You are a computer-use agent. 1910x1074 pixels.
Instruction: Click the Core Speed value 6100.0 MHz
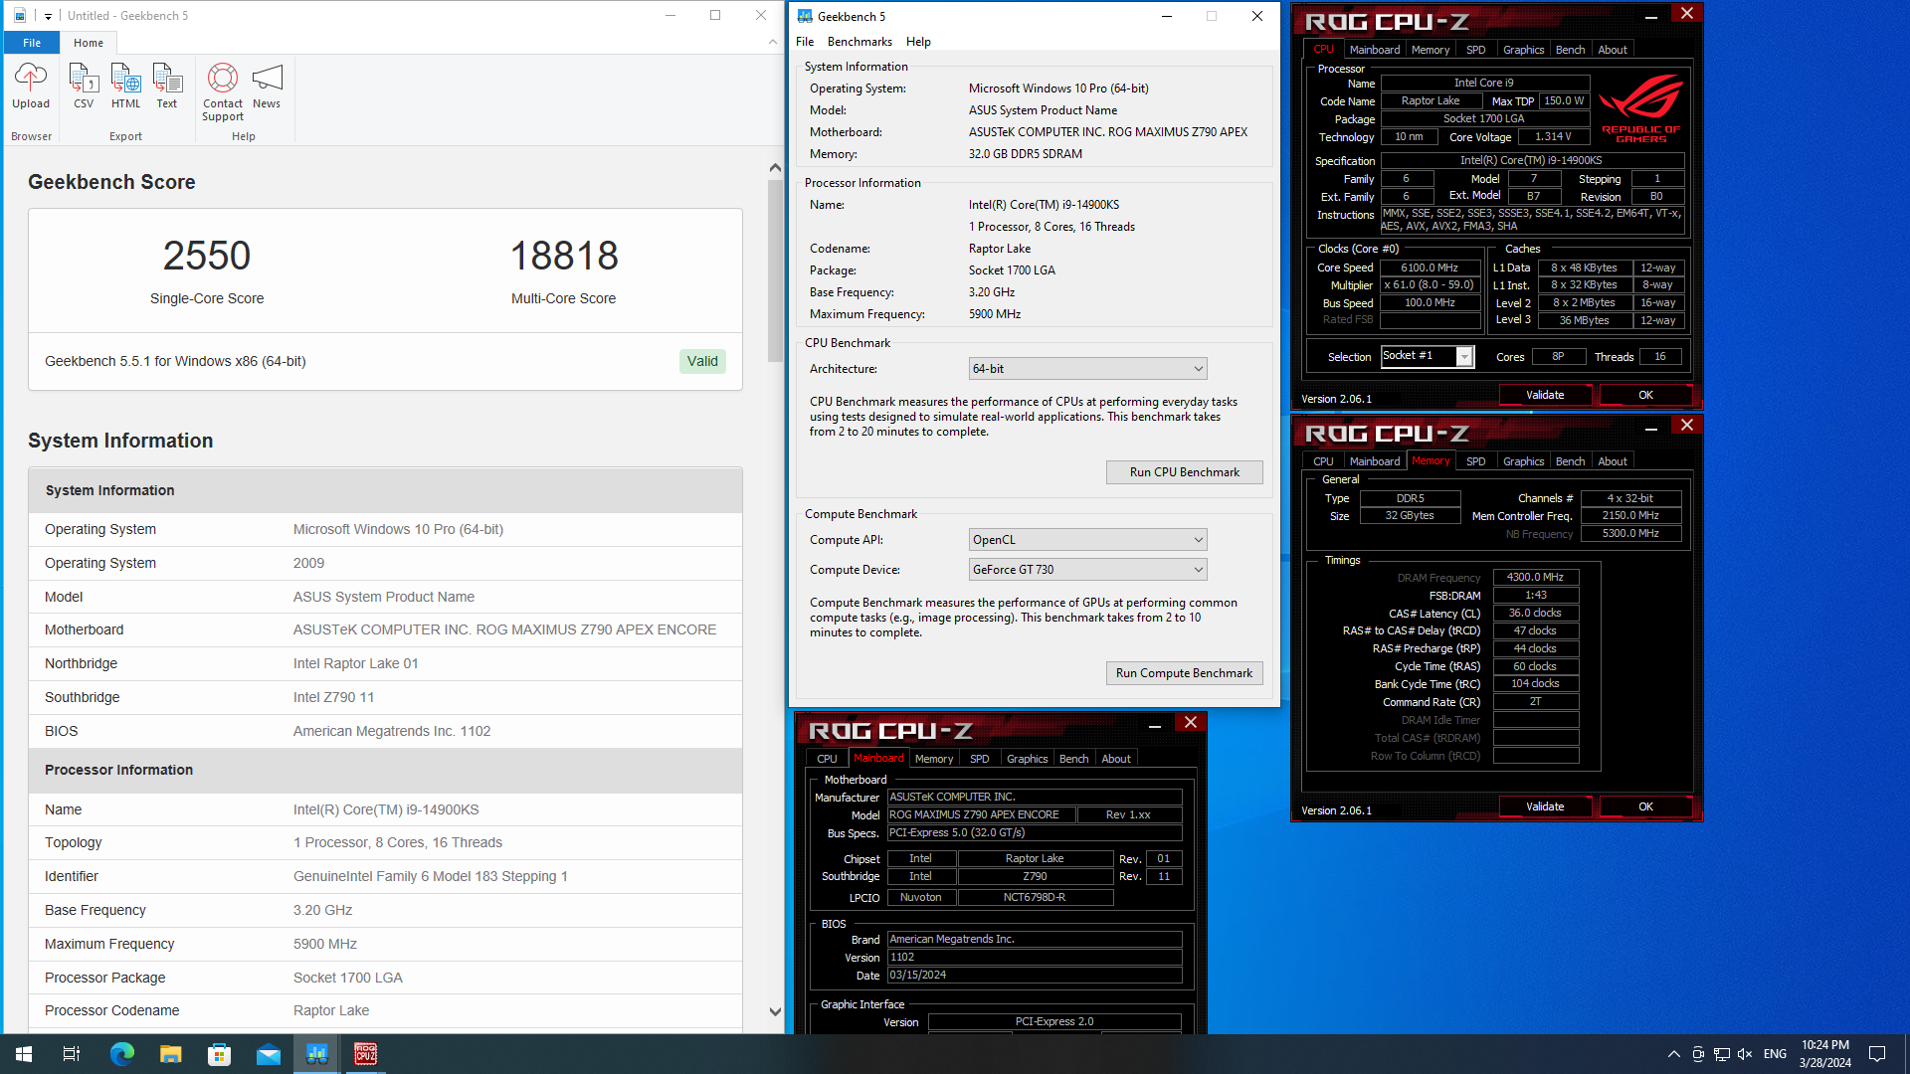1430,268
